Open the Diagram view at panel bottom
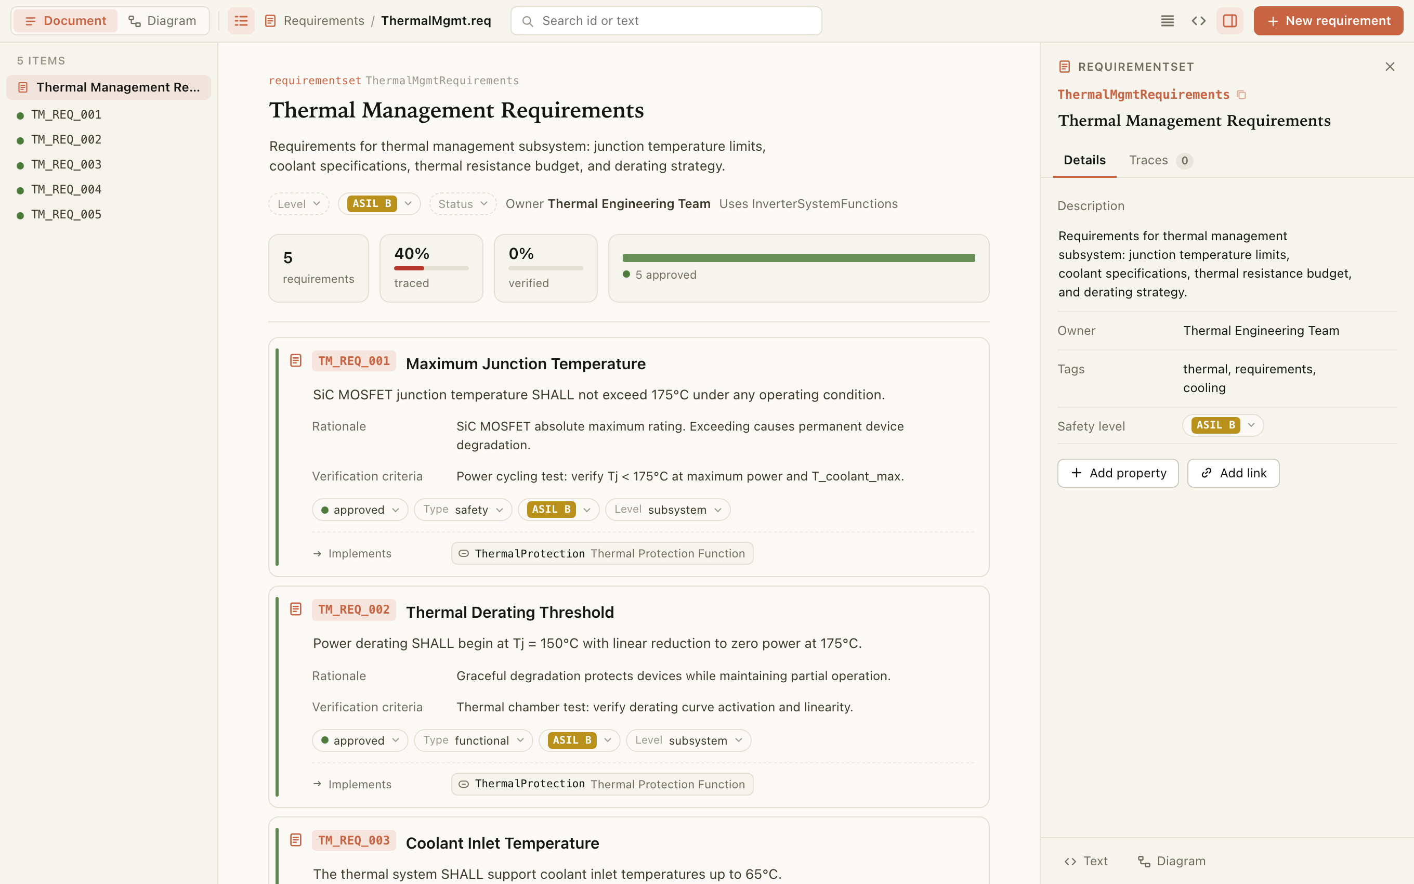This screenshot has height=884, width=1414. tap(1172, 861)
